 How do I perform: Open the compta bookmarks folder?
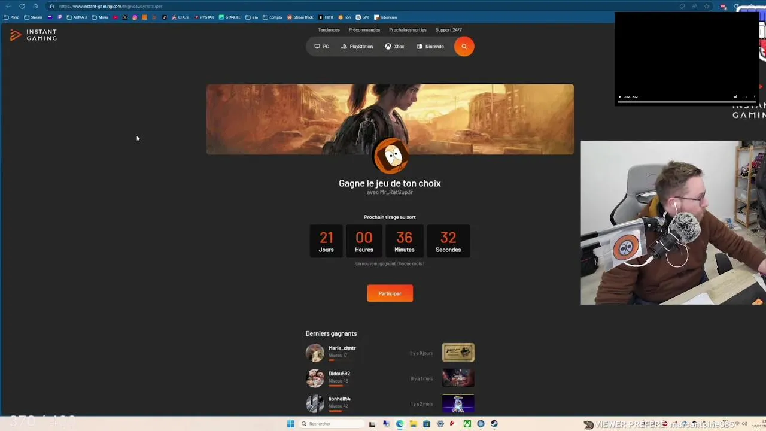pos(273,17)
